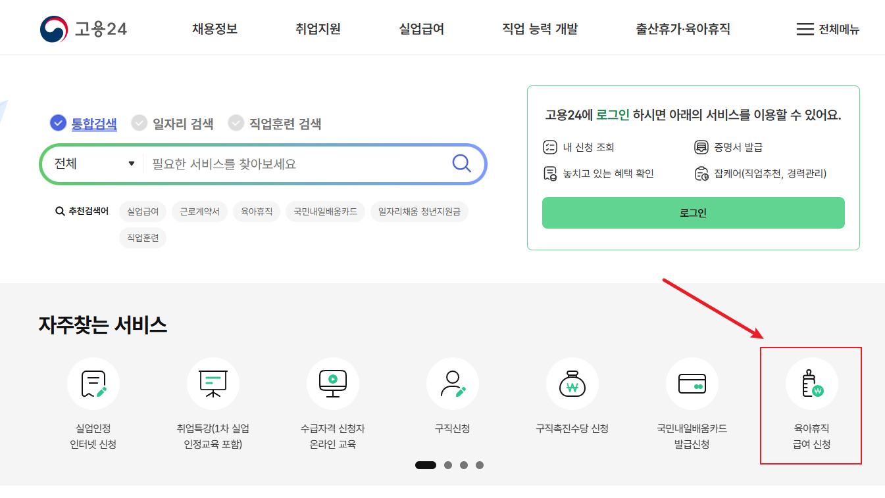The width and height of the screenshot is (885, 498).
Task: Select the second carousel dot indicator
Action: pyautogui.click(x=447, y=464)
